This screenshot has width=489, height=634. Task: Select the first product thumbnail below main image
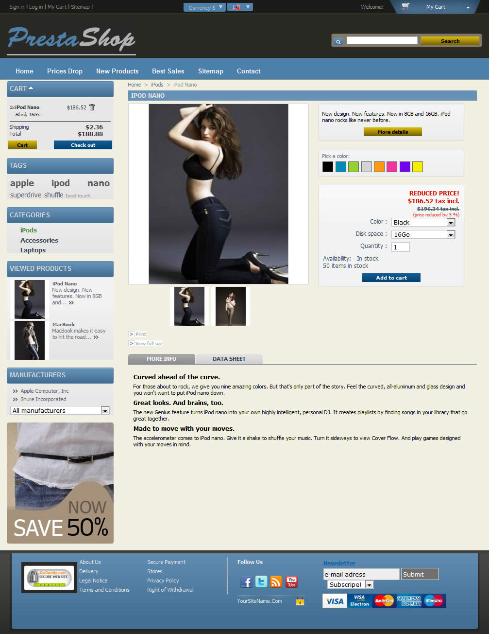point(189,306)
